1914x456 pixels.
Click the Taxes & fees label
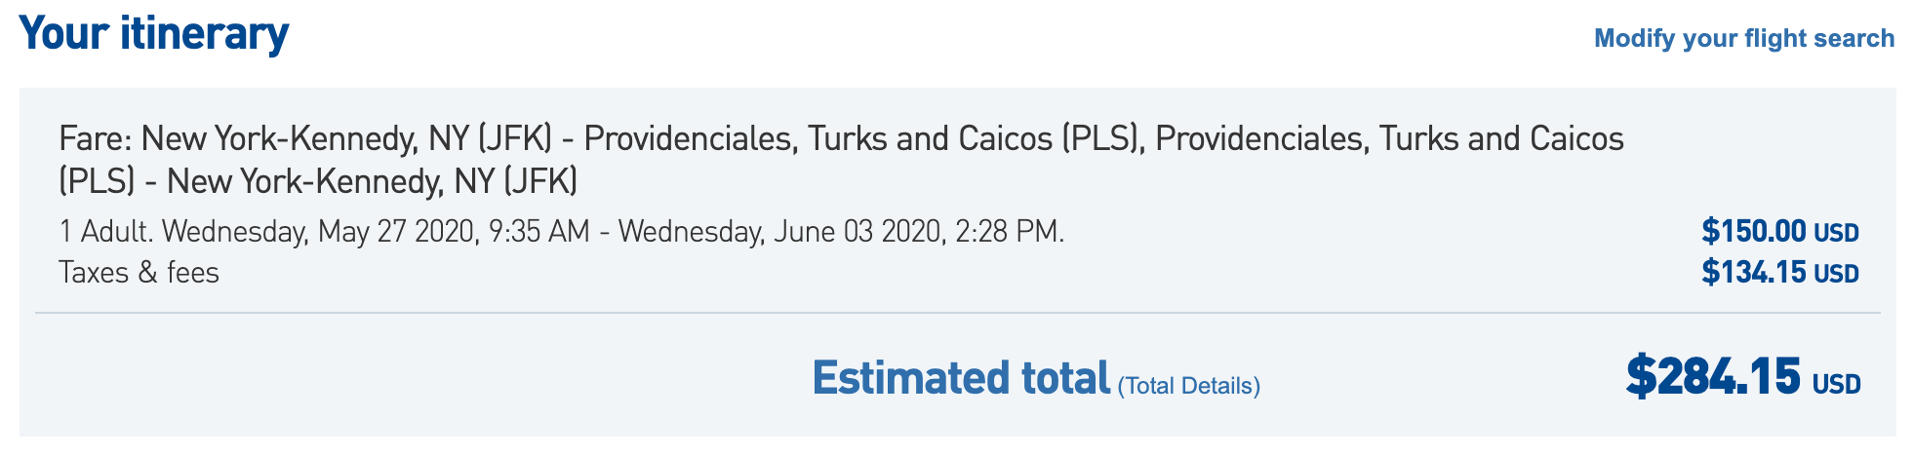[139, 272]
